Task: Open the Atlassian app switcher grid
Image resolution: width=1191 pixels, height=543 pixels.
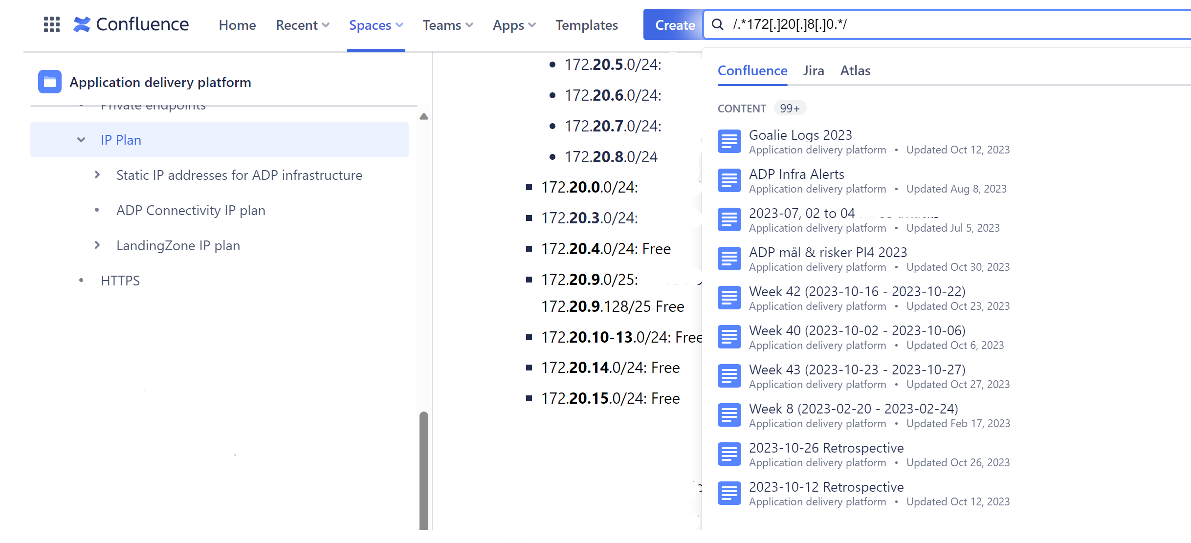Action: click(51, 24)
